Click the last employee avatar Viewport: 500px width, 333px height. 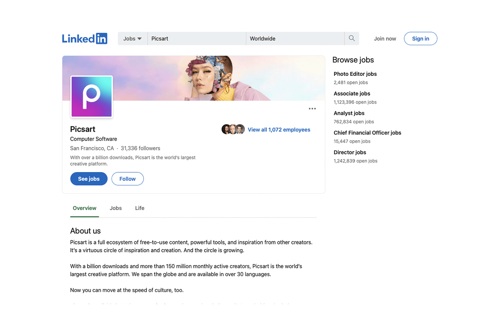point(240,129)
